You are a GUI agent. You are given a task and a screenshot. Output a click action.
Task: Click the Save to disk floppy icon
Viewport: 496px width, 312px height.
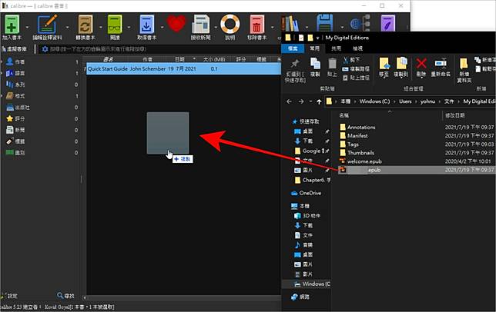click(x=324, y=23)
